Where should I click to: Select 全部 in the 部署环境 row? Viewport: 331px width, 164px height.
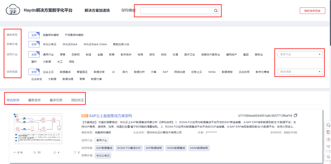[x=34, y=44]
